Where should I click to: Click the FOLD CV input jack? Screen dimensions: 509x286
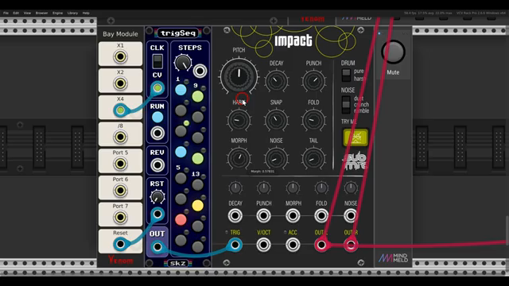point(321,215)
